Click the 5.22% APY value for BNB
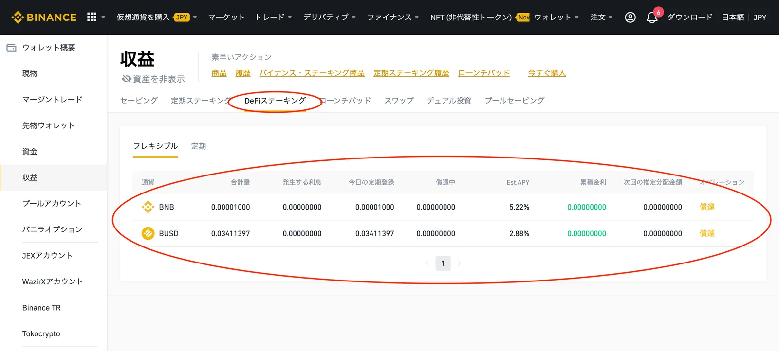Image resolution: width=779 pixels, height=351 pixels. [x=519, y=207]
